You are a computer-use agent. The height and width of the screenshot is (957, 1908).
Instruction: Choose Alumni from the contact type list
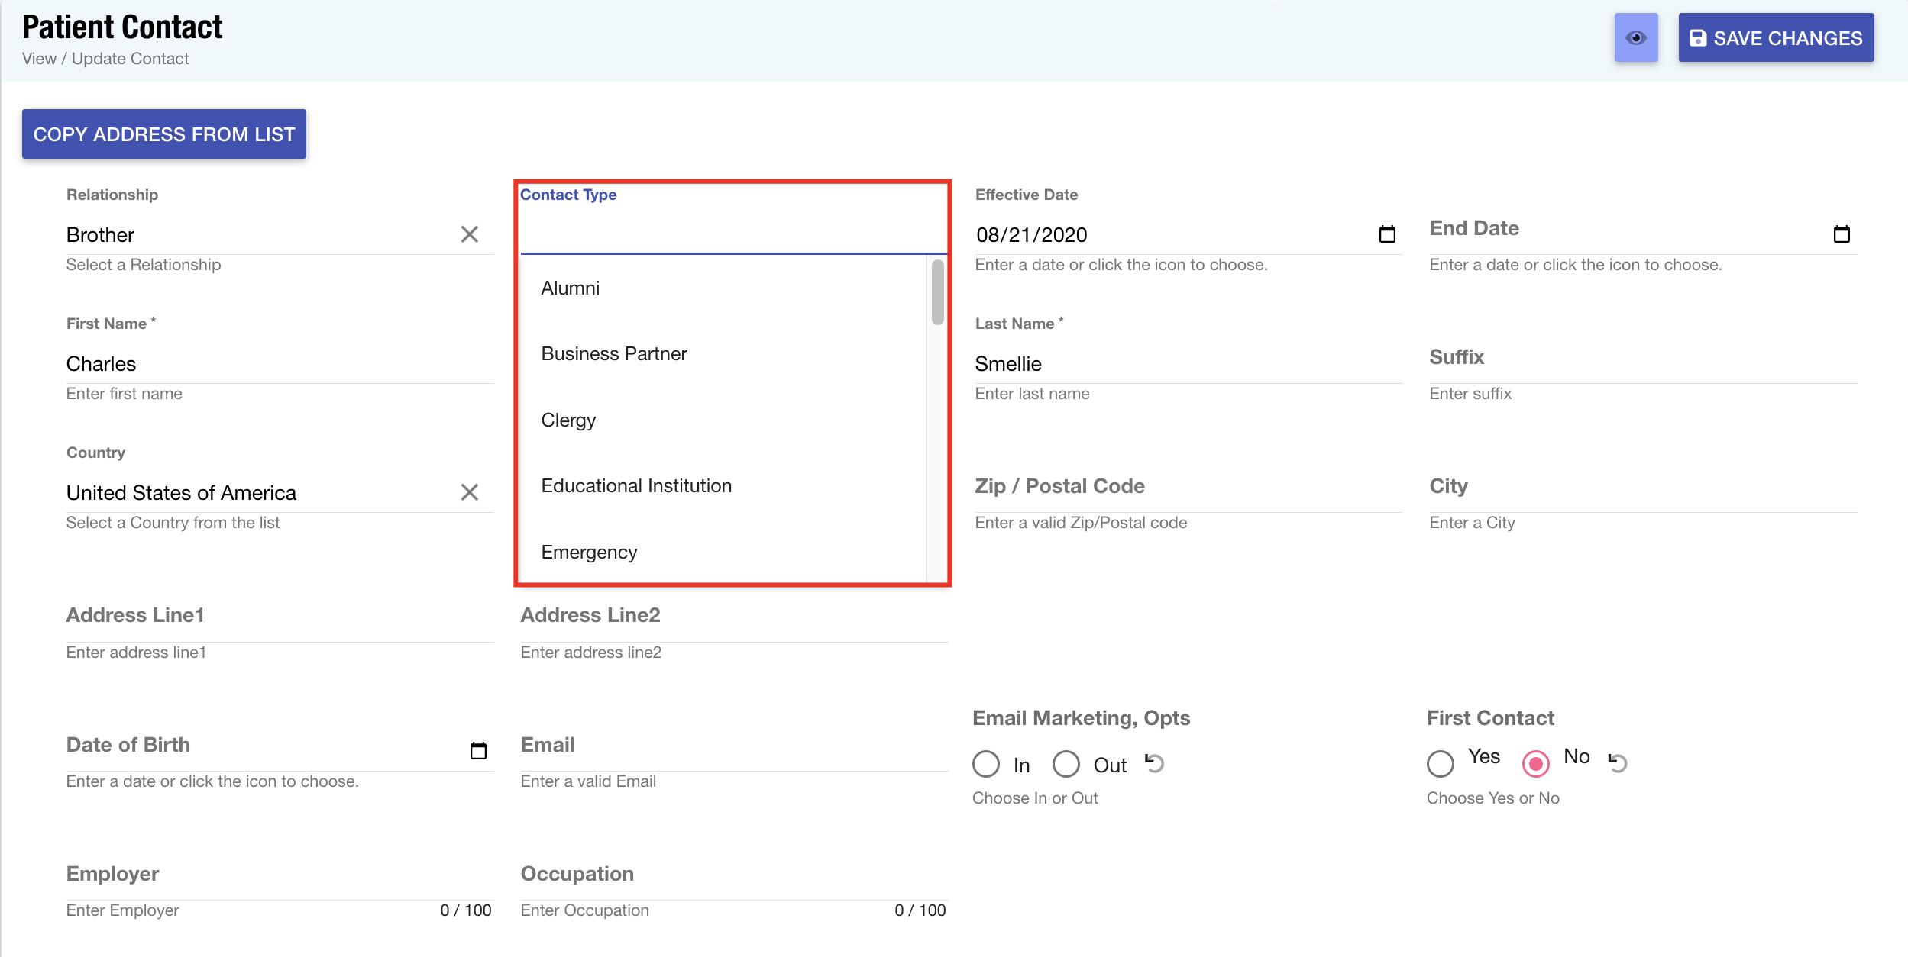coord(571,288)
